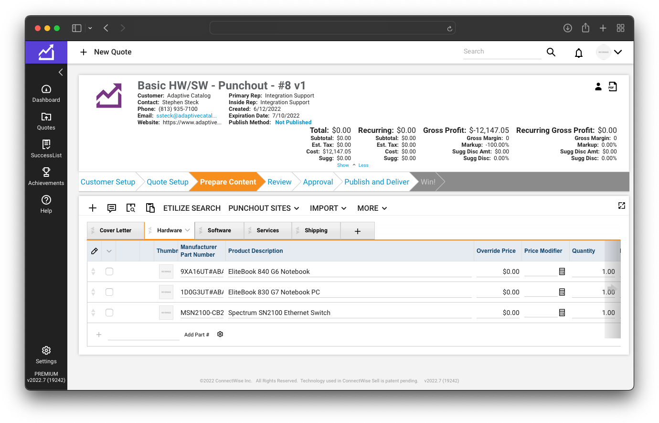The height and width of the screenshot is (423, 659).
Task: Switch to the Shipping tab
Action: [x=316, y=230]
